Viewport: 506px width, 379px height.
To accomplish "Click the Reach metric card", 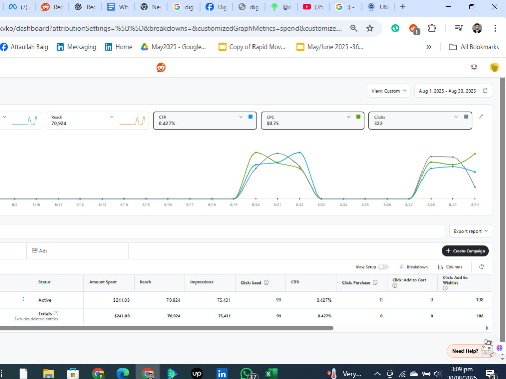I will pyautogui.click(x=97, y=121).
